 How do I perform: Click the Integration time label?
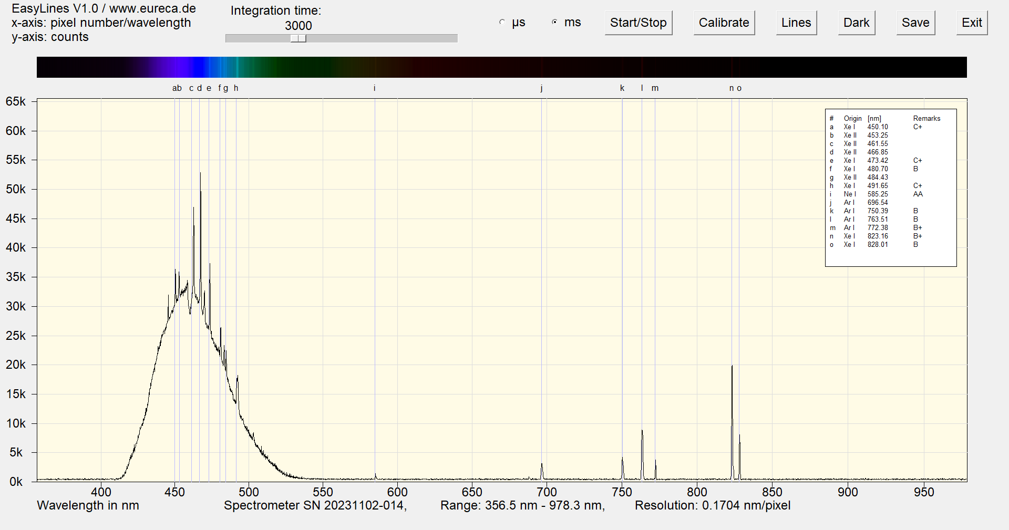click(275, 11)
